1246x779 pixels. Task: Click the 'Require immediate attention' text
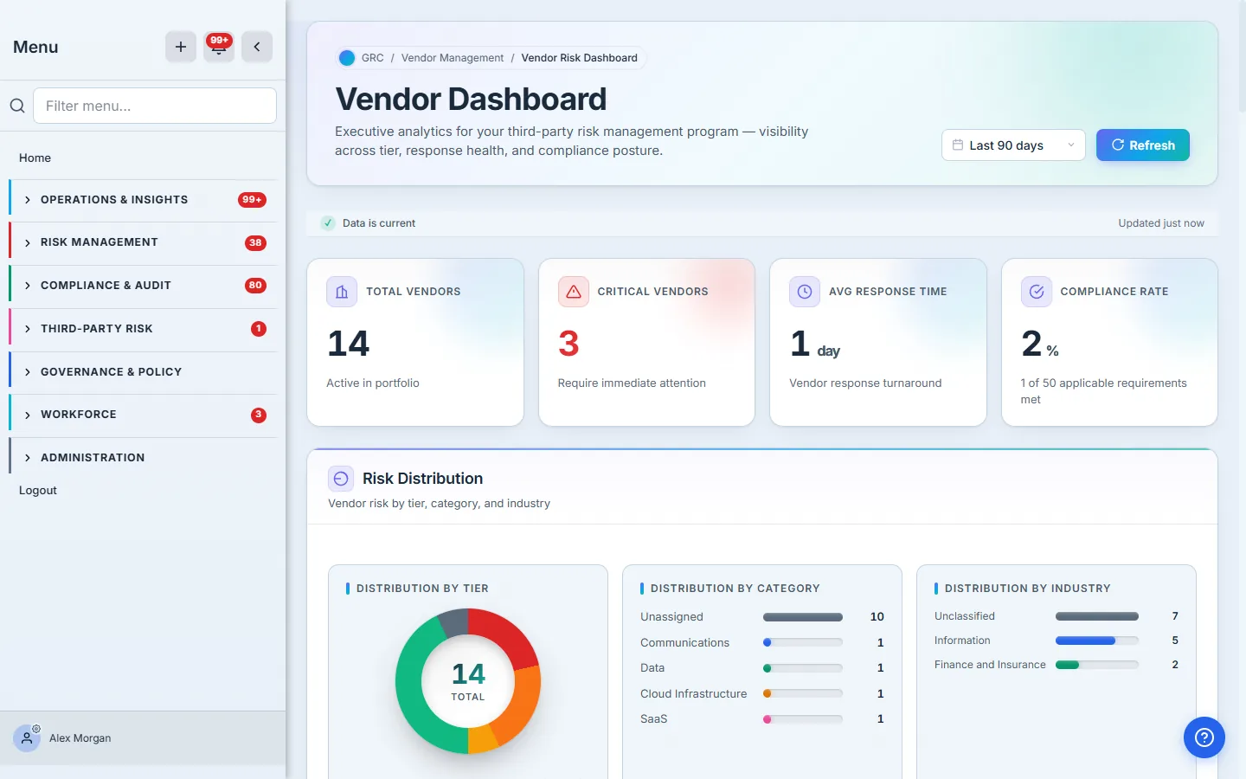click(632, 383)
